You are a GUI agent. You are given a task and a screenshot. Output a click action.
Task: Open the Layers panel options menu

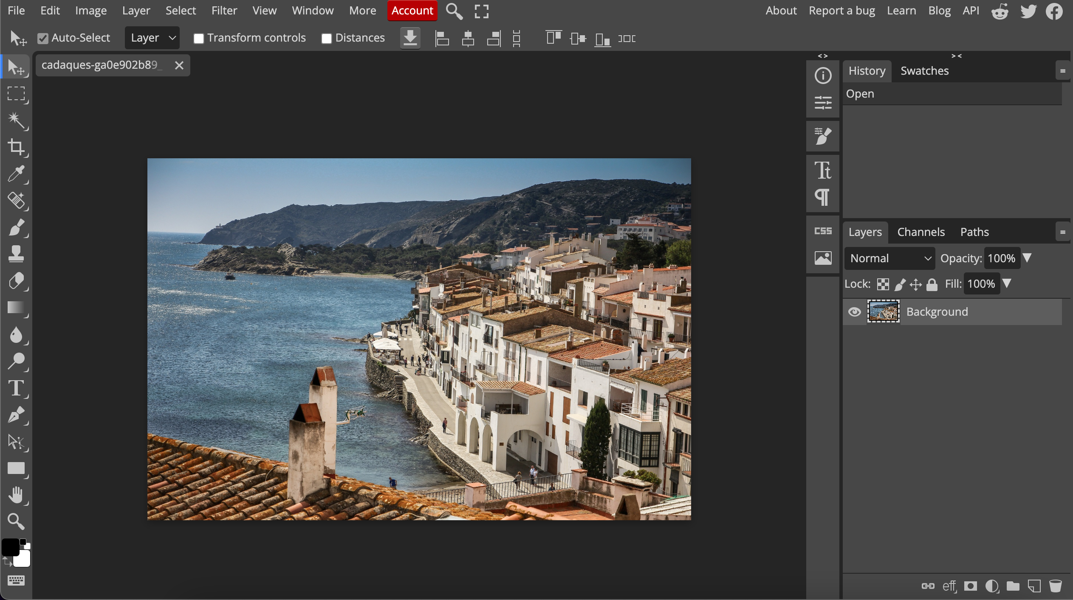[1062, 232]
